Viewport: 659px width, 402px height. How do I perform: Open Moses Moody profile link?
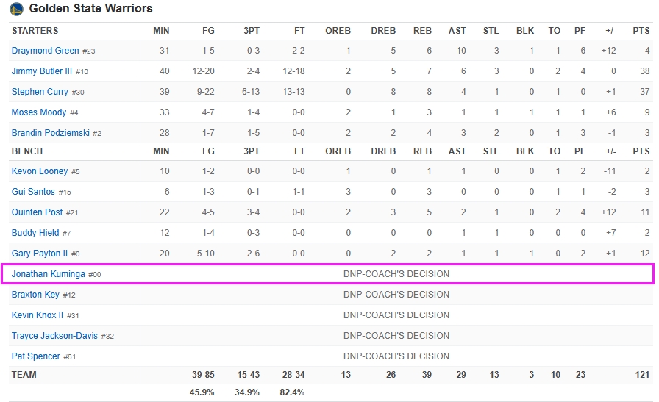pyautogui.click(x=39, y=112)
